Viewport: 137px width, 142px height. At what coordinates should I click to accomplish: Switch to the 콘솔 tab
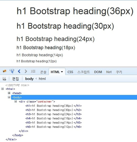coord(43,72)
